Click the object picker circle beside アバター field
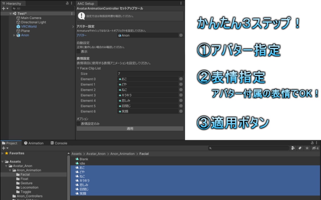321x200 pixels. pos(181,35)
